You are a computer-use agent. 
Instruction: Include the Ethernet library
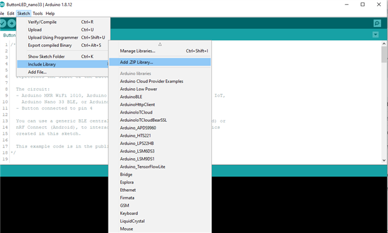point(160,190)
